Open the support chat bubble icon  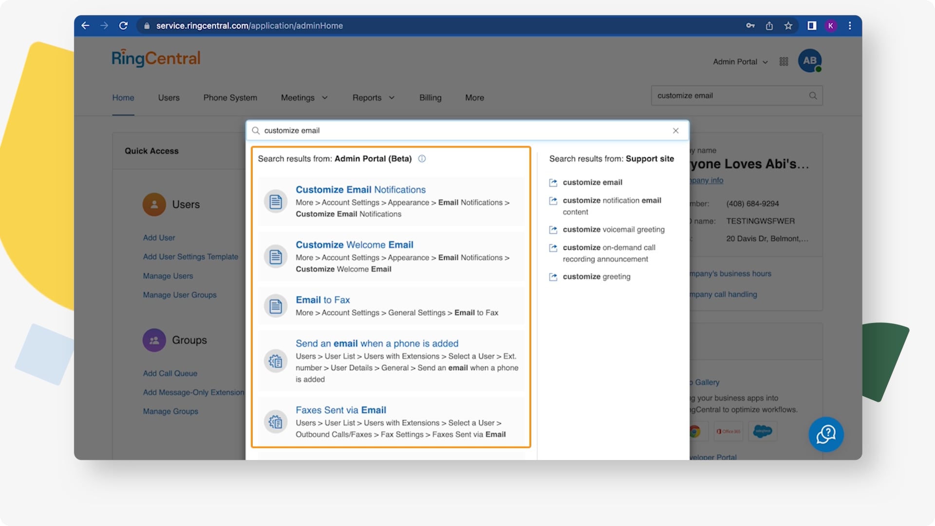[x=826, y=434]
